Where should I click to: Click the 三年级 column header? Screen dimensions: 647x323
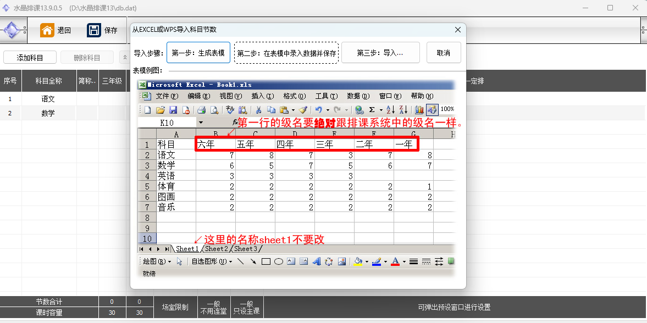[112, 81]
